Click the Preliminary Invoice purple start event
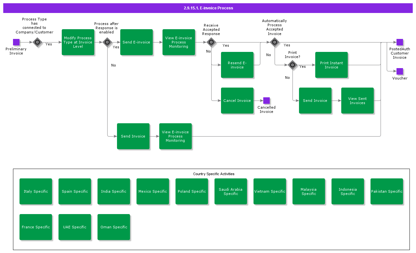The height and width of the screenshot is (253, 416). point(16,42)
